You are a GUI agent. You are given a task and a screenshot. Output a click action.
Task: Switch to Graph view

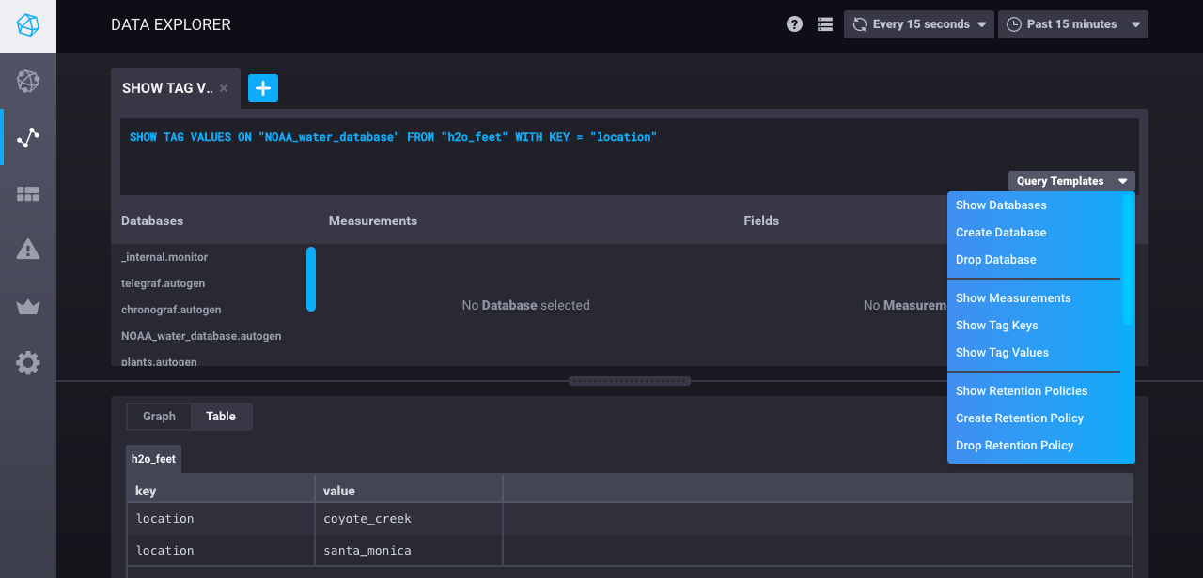(159, 417)
